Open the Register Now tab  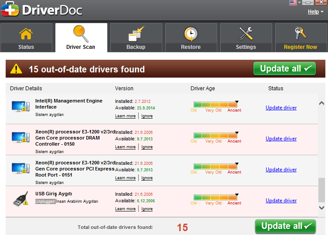(301, 37)
